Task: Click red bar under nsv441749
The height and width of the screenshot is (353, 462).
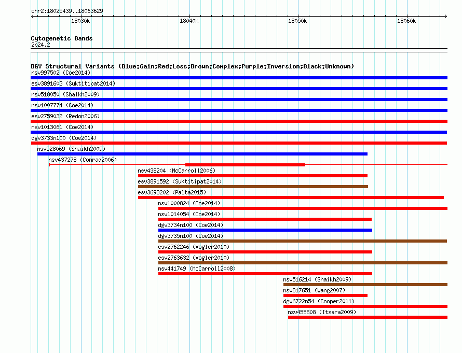Action: [265, 274]
